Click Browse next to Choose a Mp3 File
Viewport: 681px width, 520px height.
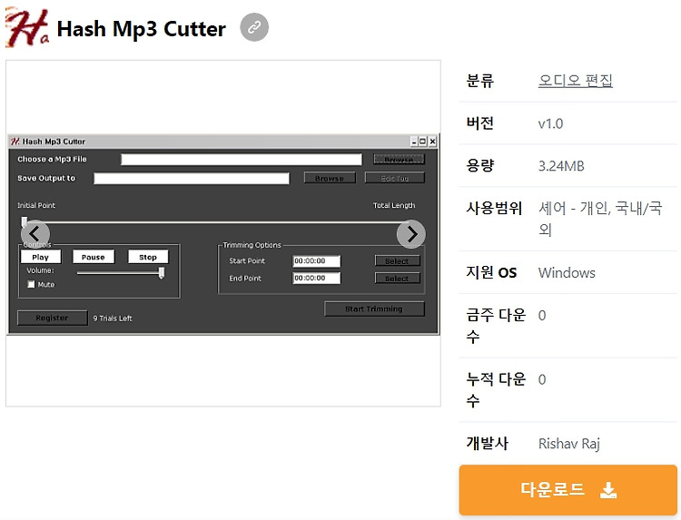click(399, 160)
